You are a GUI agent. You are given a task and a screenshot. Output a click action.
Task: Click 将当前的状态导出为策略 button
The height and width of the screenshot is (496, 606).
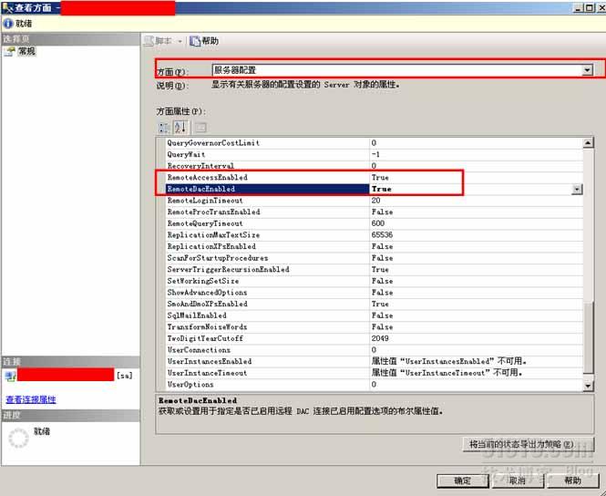click(529, 444)
